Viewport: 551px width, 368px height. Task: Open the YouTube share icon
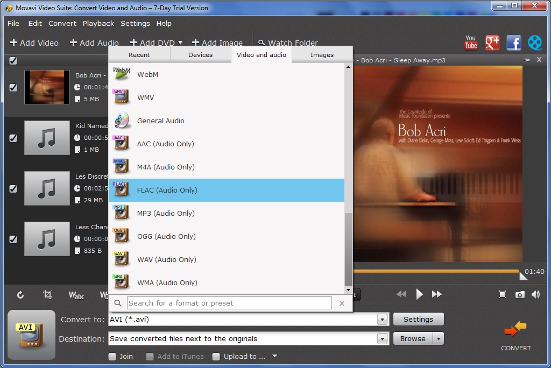click(470, 43)
